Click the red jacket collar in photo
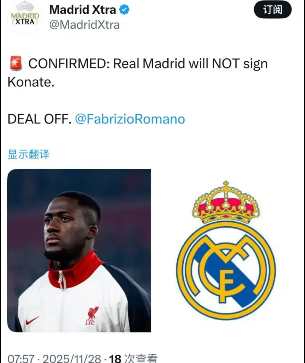Viewport: 305px width, 363px height. (x=74, y=271)
